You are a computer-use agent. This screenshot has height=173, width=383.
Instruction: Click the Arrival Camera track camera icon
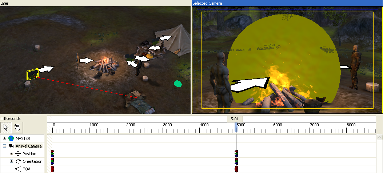[x=11, y=146]
